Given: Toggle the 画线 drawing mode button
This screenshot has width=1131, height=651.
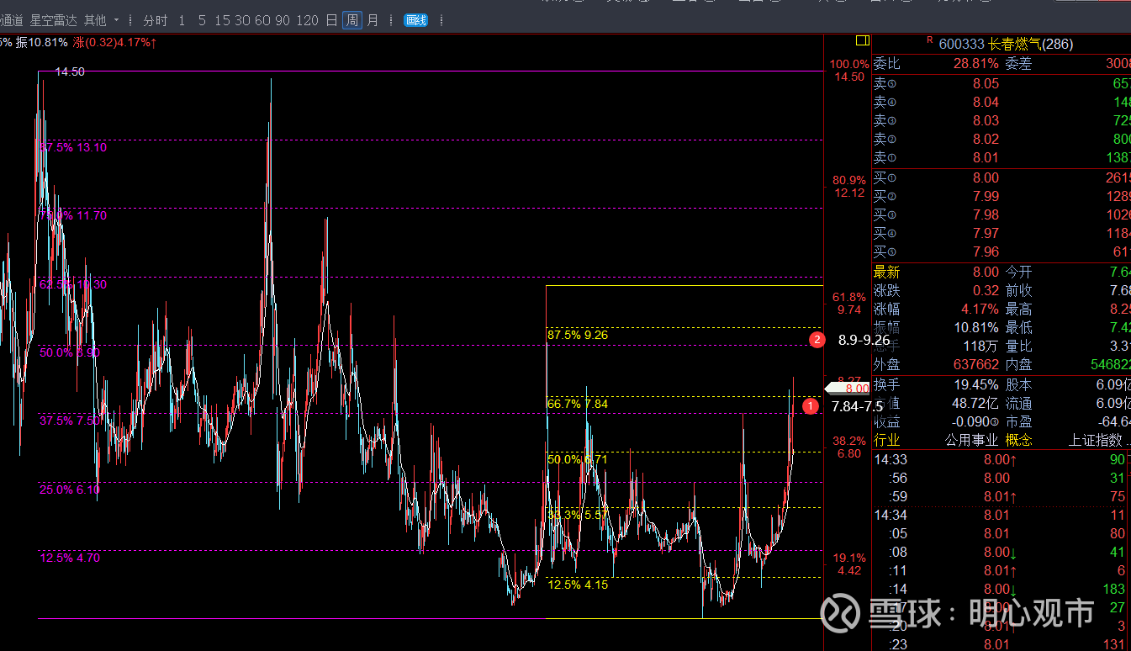Looking at the screenshot, I should tap(415, 20).
